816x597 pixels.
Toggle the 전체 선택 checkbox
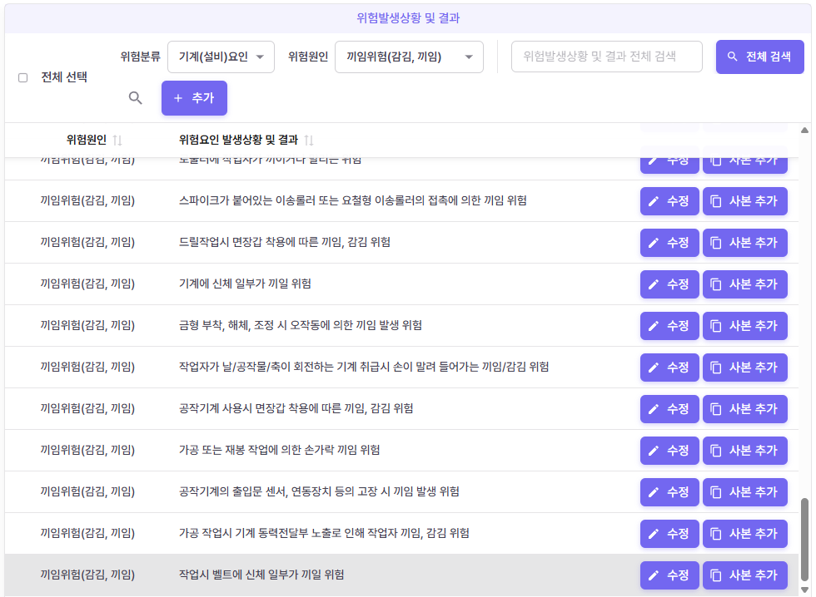coord(23,77)
